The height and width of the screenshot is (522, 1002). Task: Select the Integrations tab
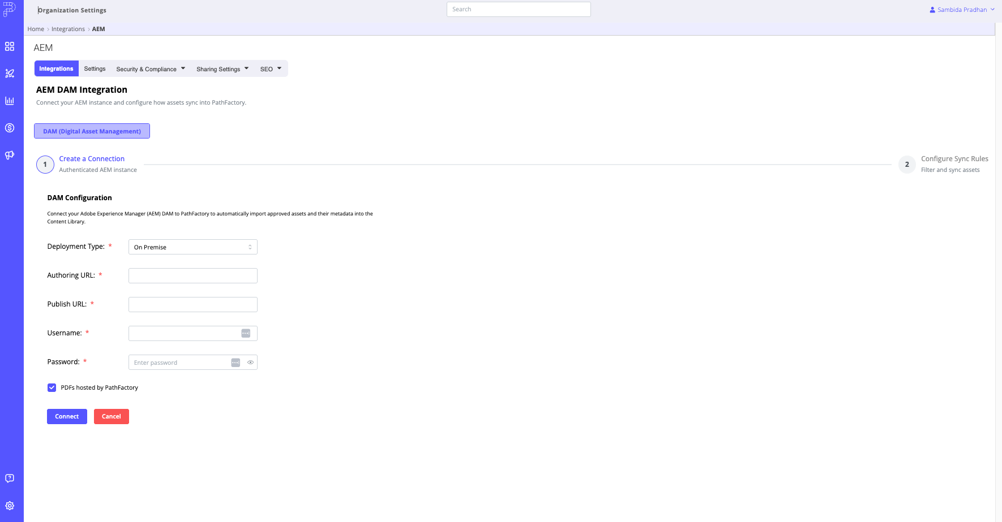[x=56, y=68]
